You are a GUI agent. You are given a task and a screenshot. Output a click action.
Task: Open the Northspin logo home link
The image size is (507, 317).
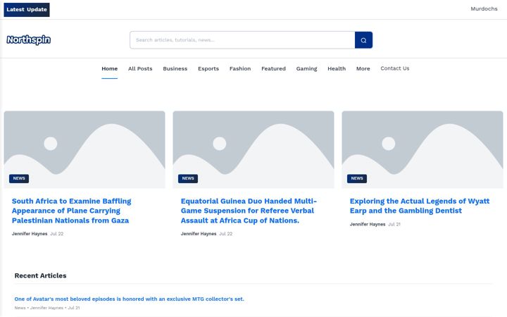coord(29,39)
